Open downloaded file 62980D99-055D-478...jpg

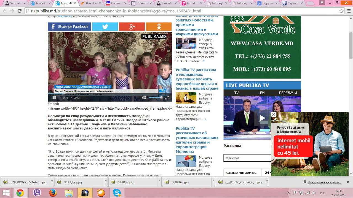26,182
